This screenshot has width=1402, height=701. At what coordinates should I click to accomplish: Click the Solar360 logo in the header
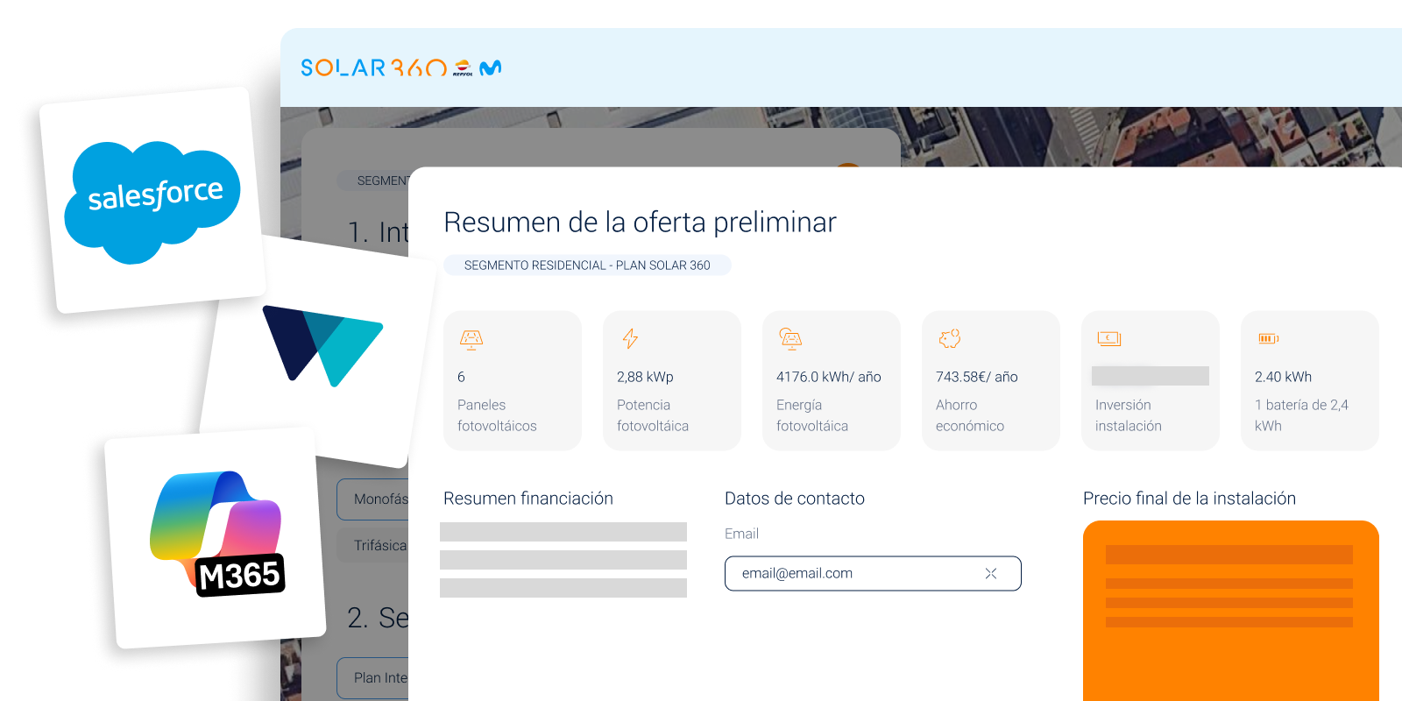pos(373,67)
